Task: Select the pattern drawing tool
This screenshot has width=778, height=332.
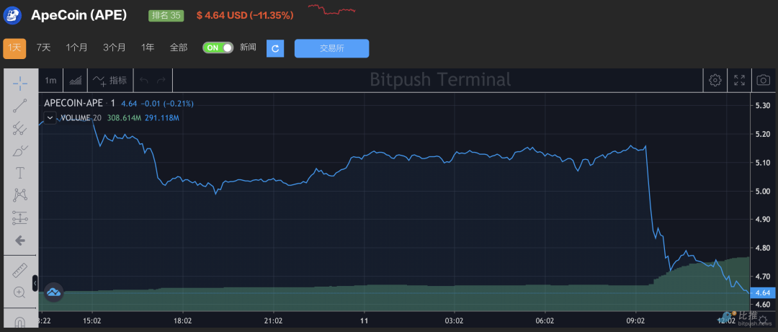Action: pyautogui.click(x=20, y=195)
